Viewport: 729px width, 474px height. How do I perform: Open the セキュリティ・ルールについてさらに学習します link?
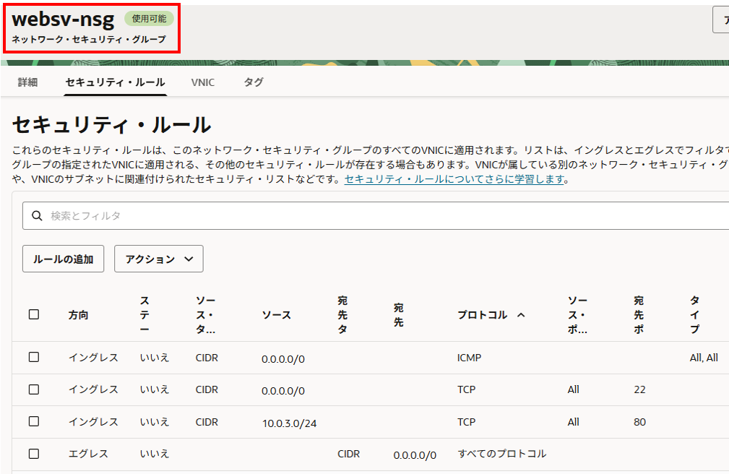click(x=455, y=179)
